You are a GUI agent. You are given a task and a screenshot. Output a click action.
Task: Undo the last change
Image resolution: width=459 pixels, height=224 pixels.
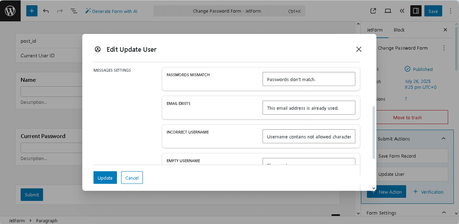click(46, 11)
